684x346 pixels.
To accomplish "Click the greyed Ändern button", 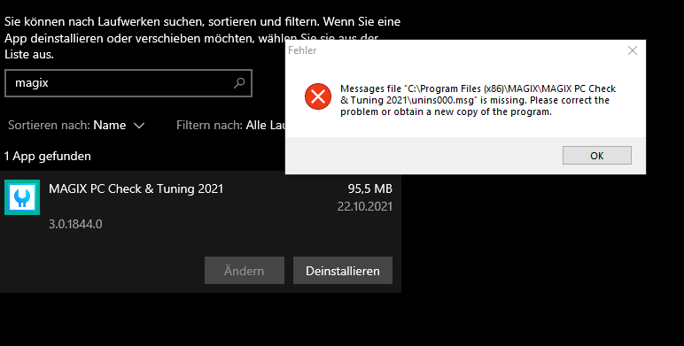I will coord(245,271).
